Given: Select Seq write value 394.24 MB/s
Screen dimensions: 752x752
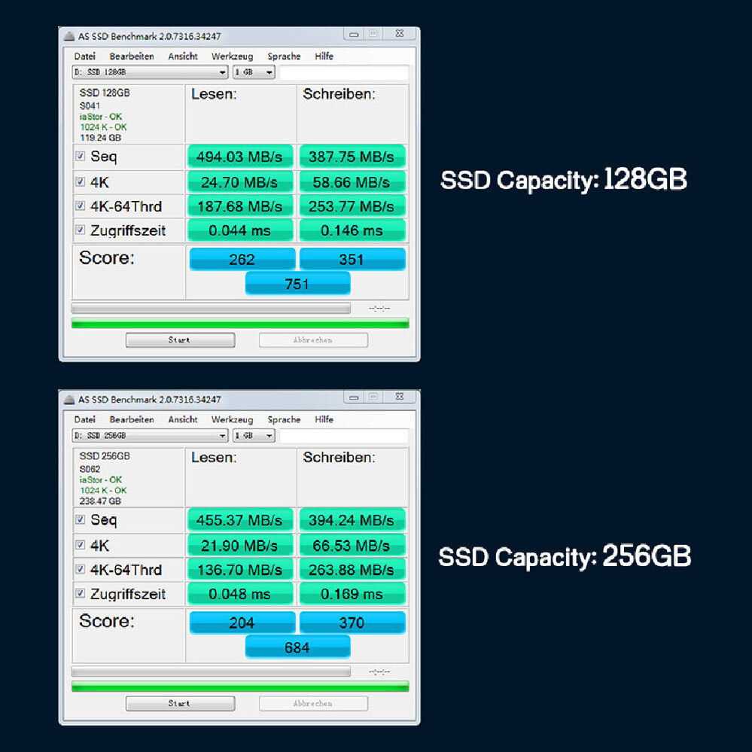Looking at the screenshot, I should tap(352, 520).
